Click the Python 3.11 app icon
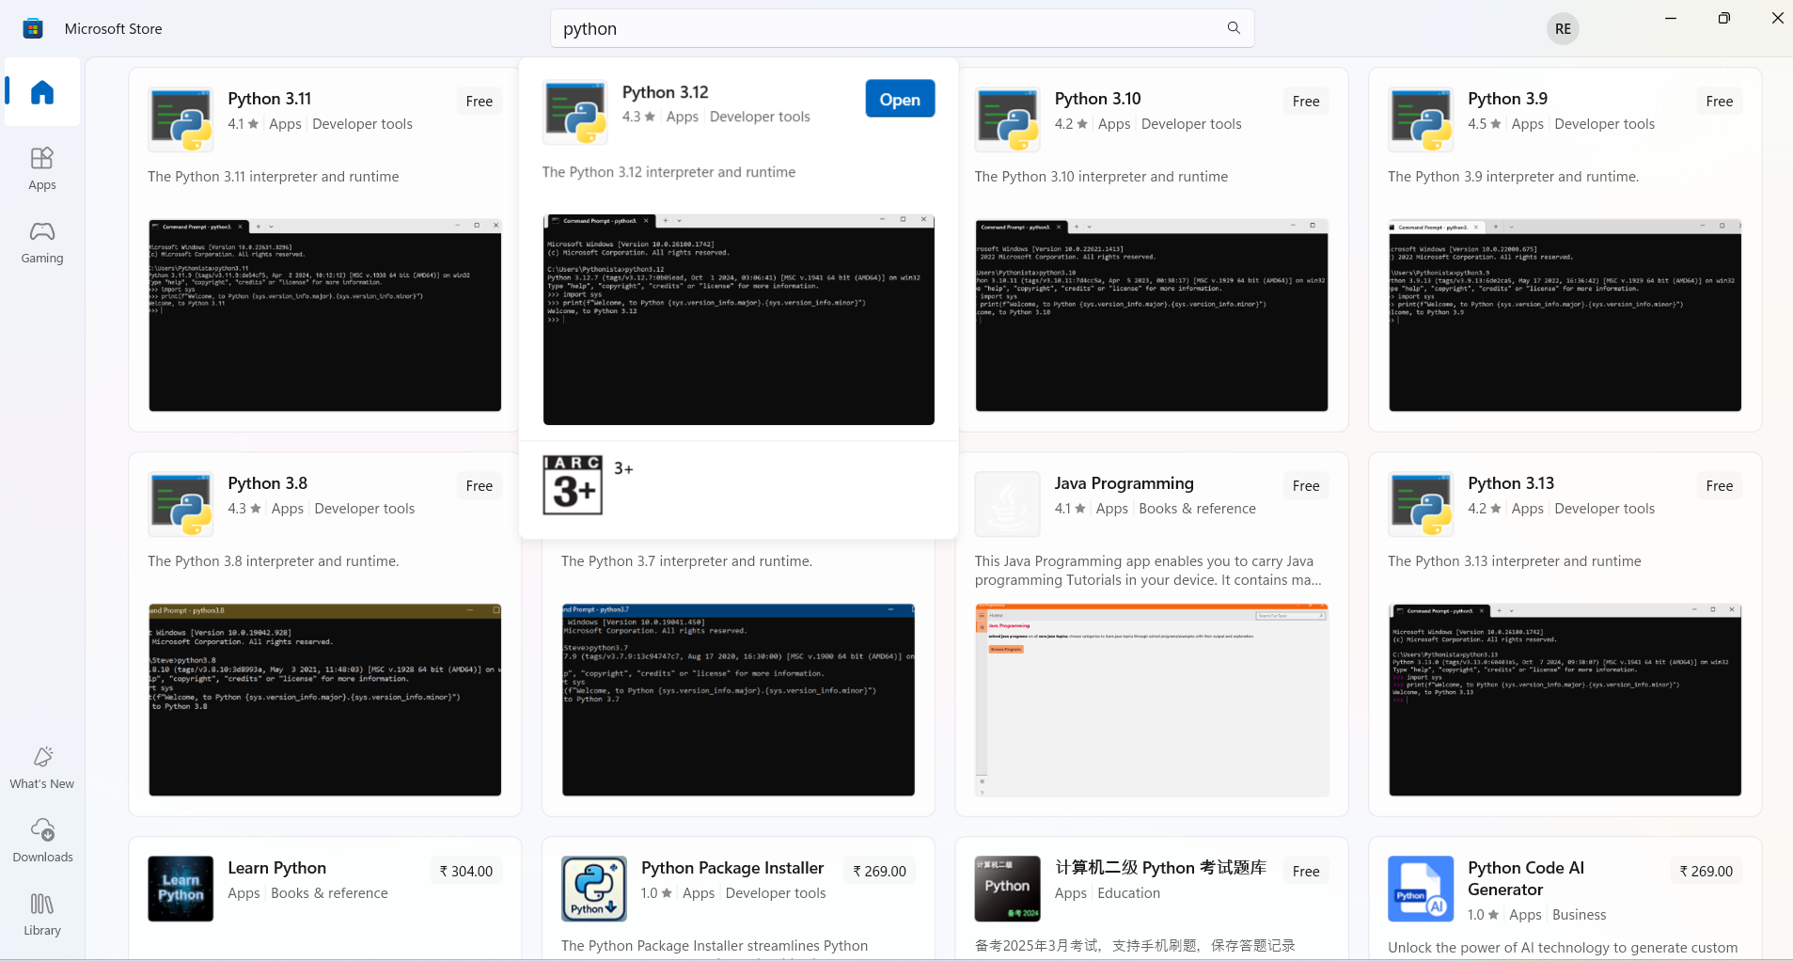This screenshot has width=1793, height=961. 181,119
